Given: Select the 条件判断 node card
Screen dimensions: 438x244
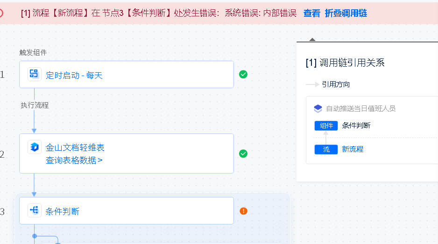Looking at the screenshot, I should point(127,210).
